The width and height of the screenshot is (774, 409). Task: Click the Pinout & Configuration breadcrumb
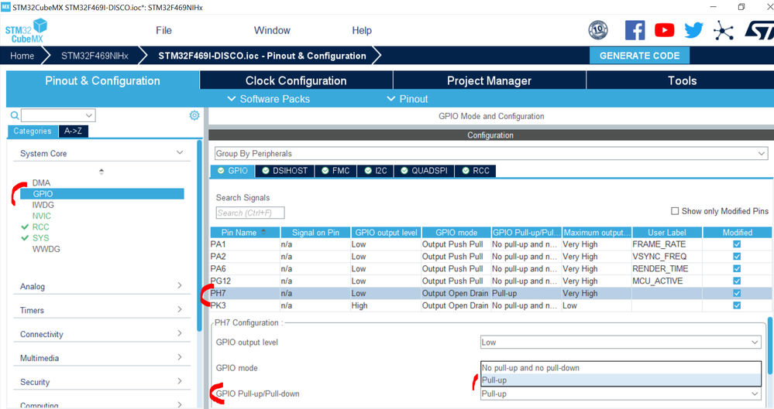coord(262,56)
